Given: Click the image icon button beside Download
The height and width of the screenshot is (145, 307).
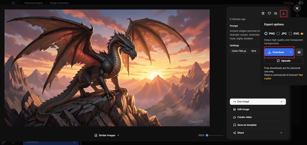Looking at the screenshot, I should click(299, 52).
